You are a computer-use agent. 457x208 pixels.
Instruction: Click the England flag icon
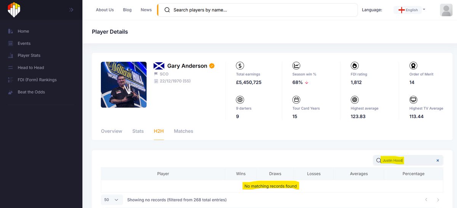(401, 10)
